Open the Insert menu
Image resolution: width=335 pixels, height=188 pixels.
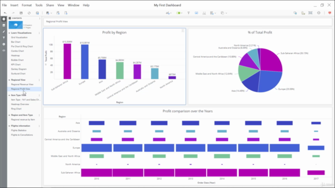click(14, 5)
